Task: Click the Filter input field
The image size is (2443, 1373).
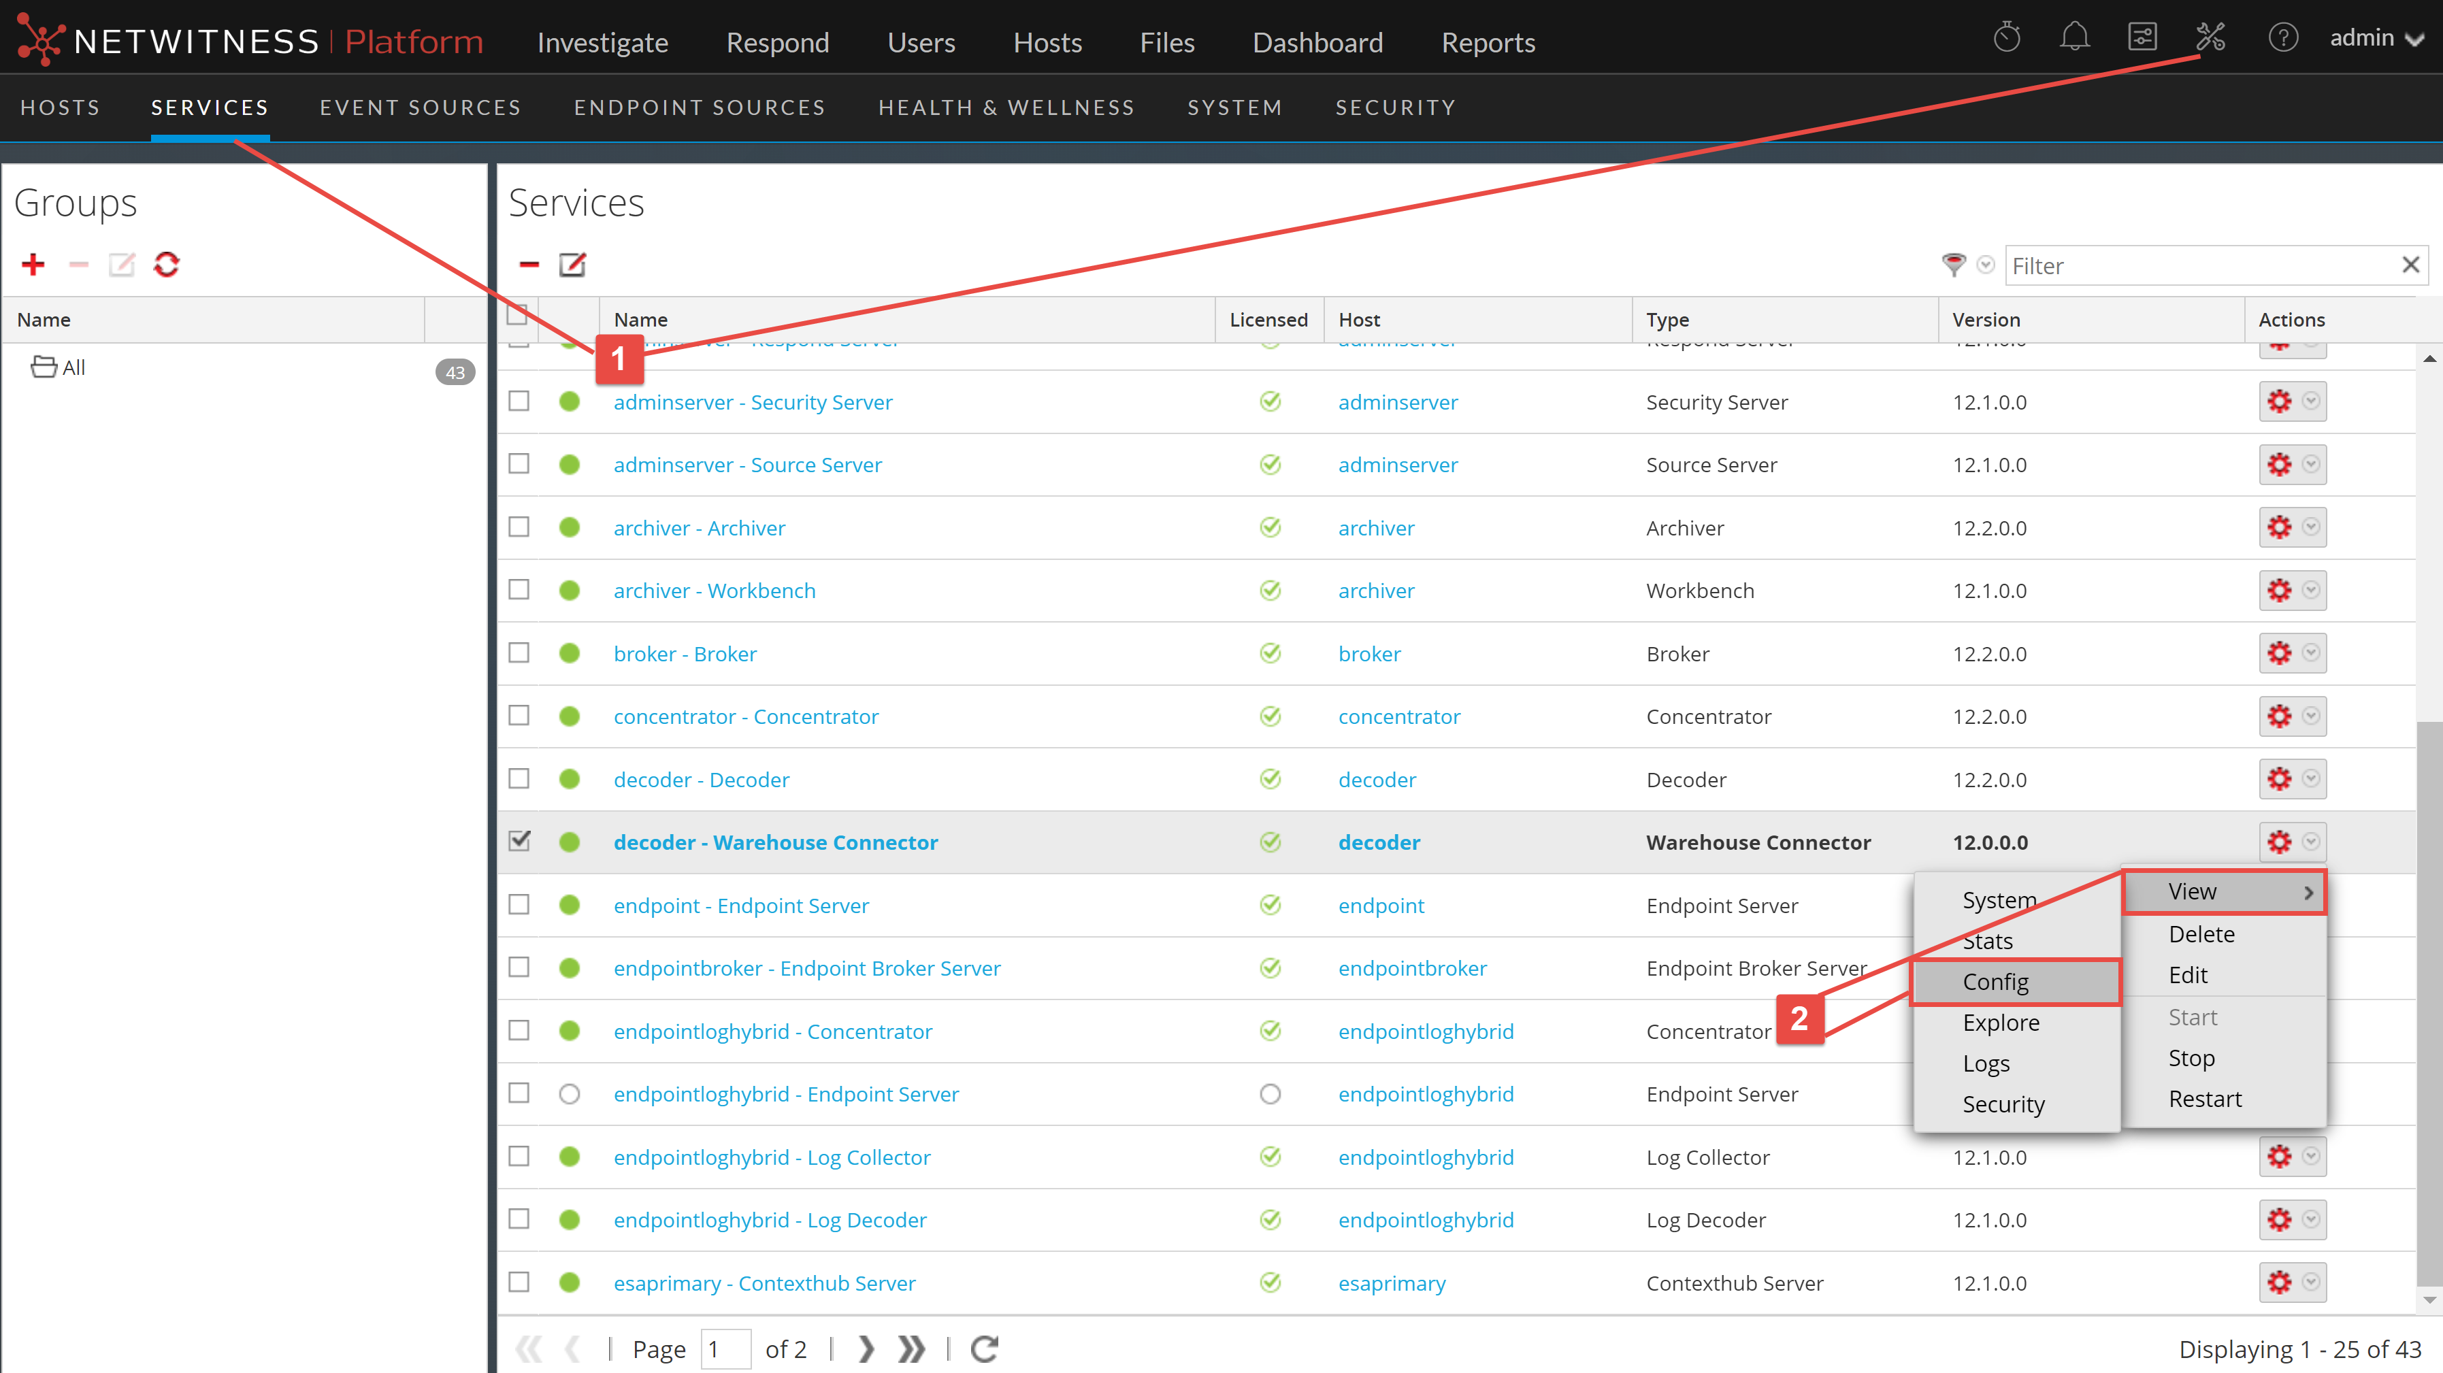Action: tap(2202, 265)
